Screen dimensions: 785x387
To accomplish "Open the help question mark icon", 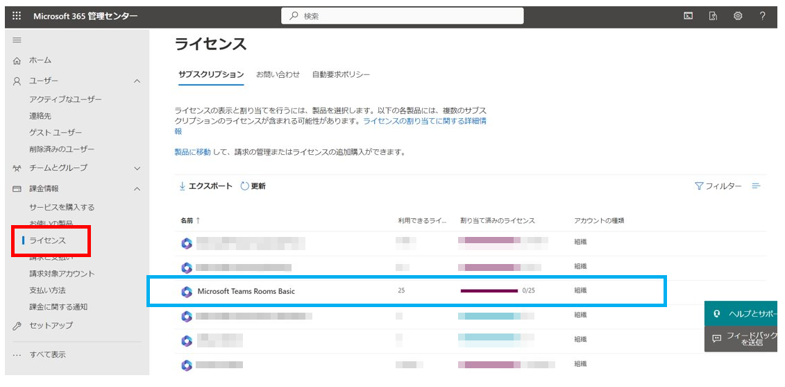I will 763,16.
